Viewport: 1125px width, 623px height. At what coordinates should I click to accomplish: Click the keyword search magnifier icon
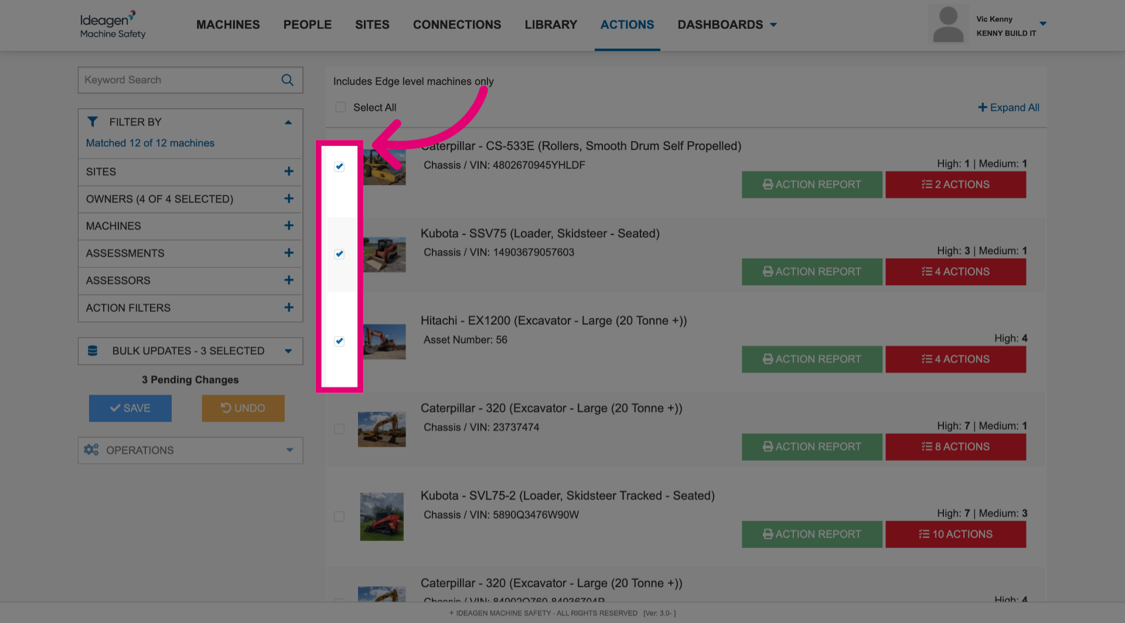pyautogui.click(x=287, y=80)
